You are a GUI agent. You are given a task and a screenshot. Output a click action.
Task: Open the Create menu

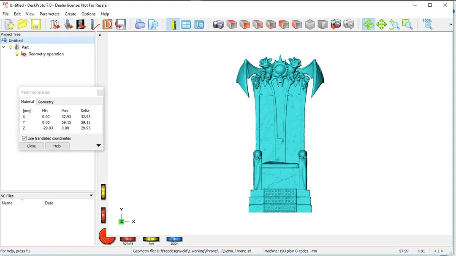tap(71, 14)
